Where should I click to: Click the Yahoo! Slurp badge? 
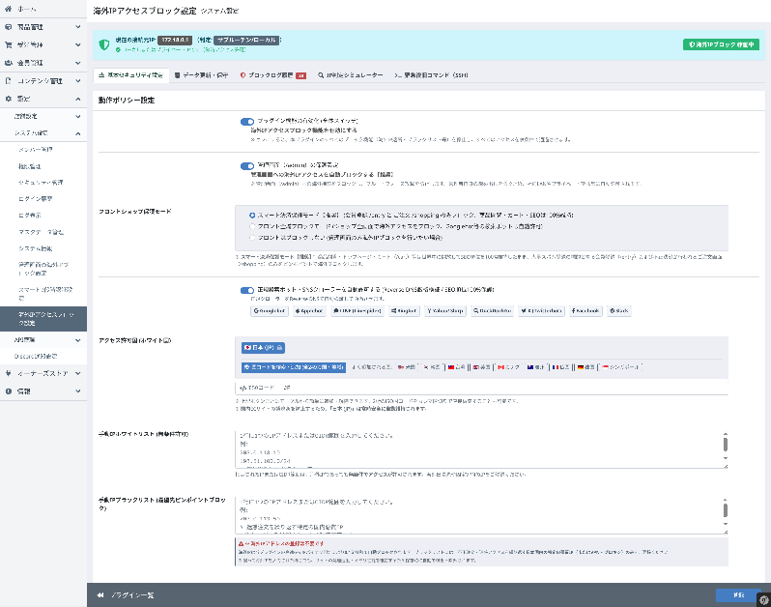[x=445, y=311]
